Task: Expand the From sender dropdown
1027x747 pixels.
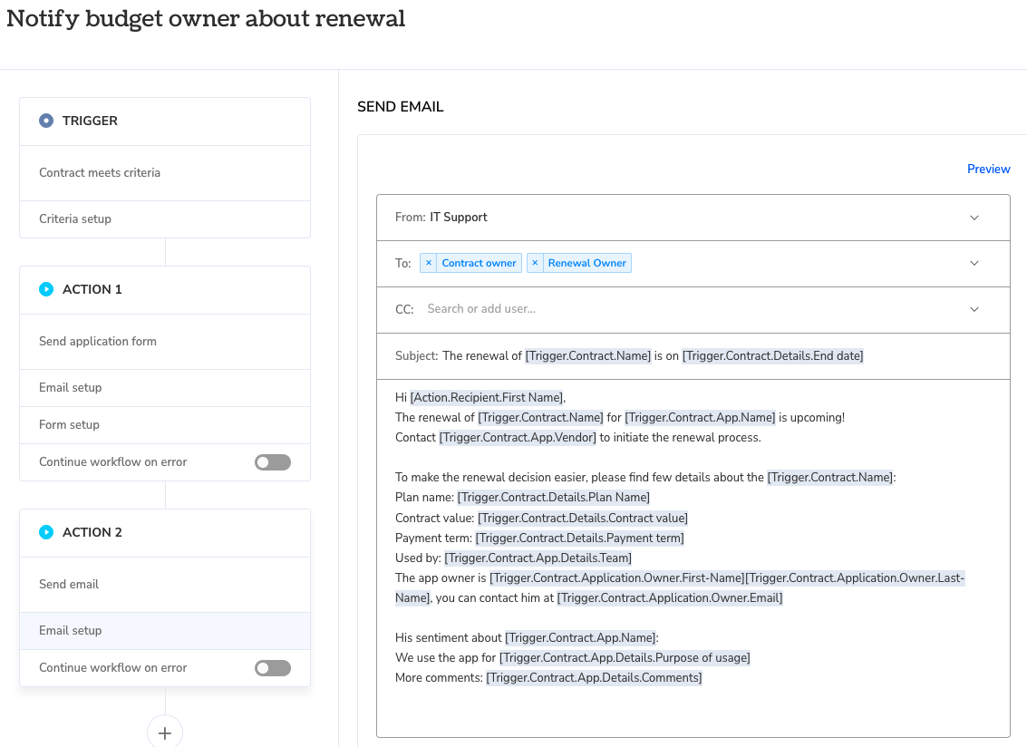Action: 974,218
